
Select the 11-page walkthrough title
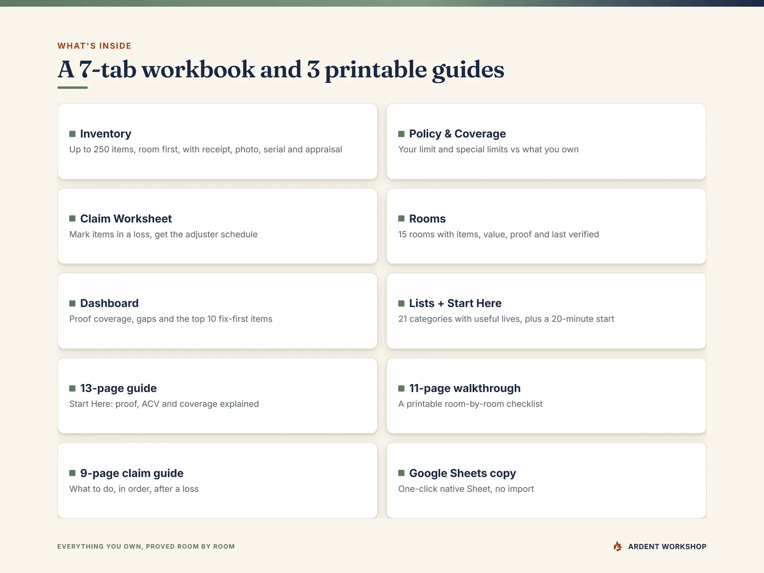[465, 388]
